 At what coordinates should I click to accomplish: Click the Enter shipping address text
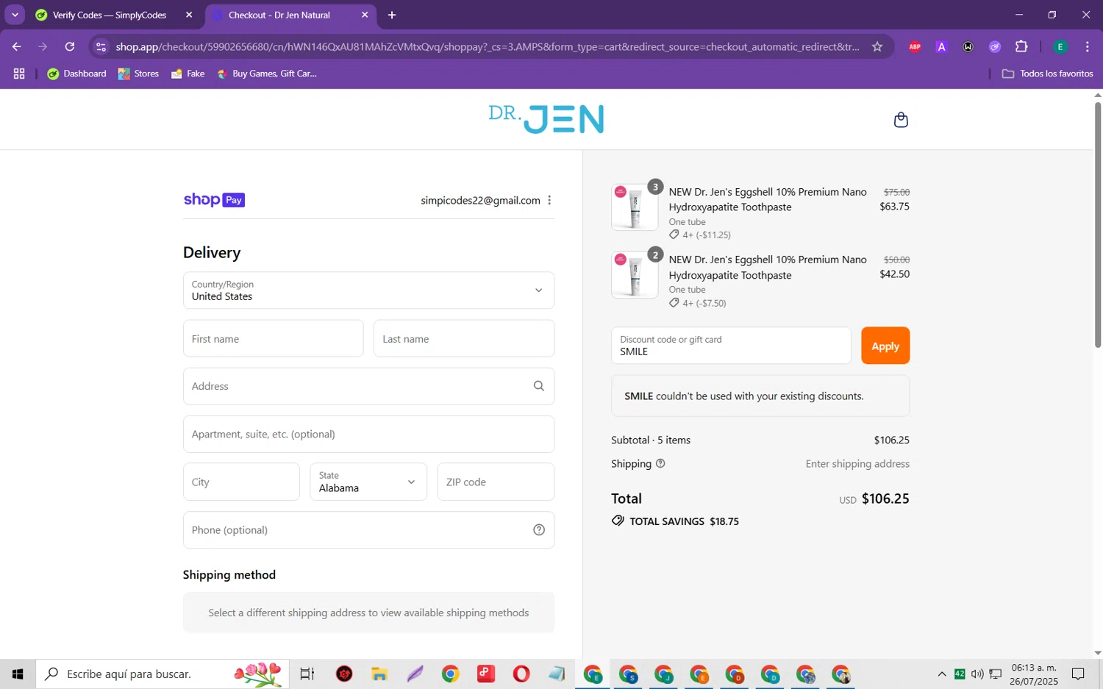pyautogui.click(x=857, y=463)
